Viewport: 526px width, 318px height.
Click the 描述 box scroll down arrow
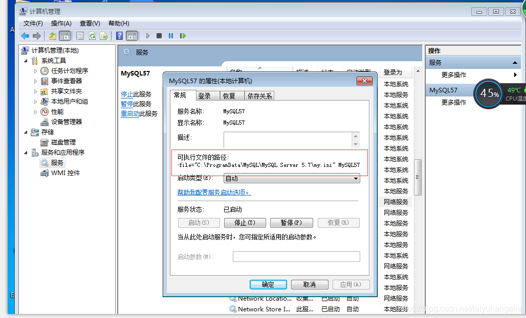(x=356, y=144)
